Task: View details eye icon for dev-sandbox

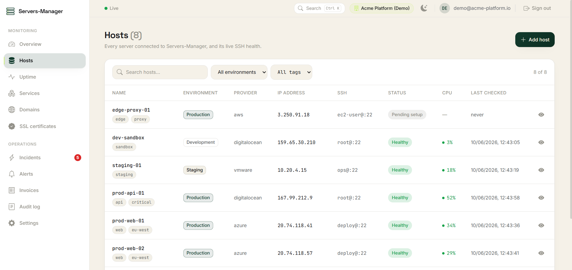Action: coord(541,142)
